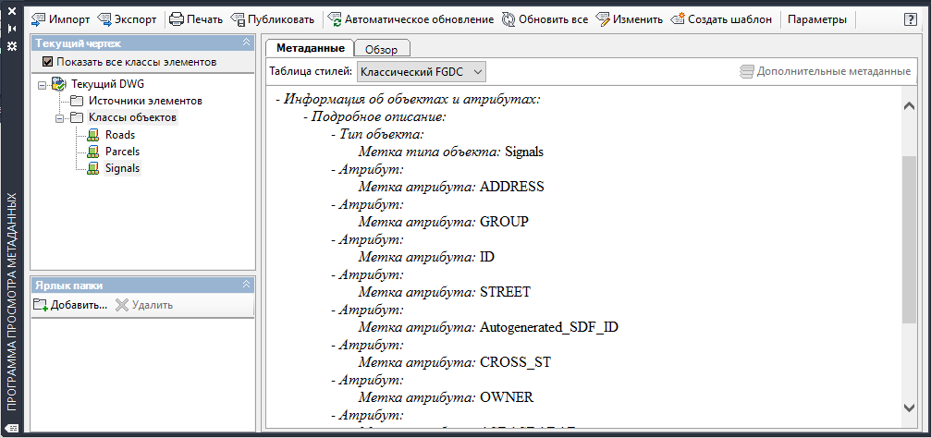931x438 pixels.
Task: Click the ID attribute label
Action: point(487,257)
